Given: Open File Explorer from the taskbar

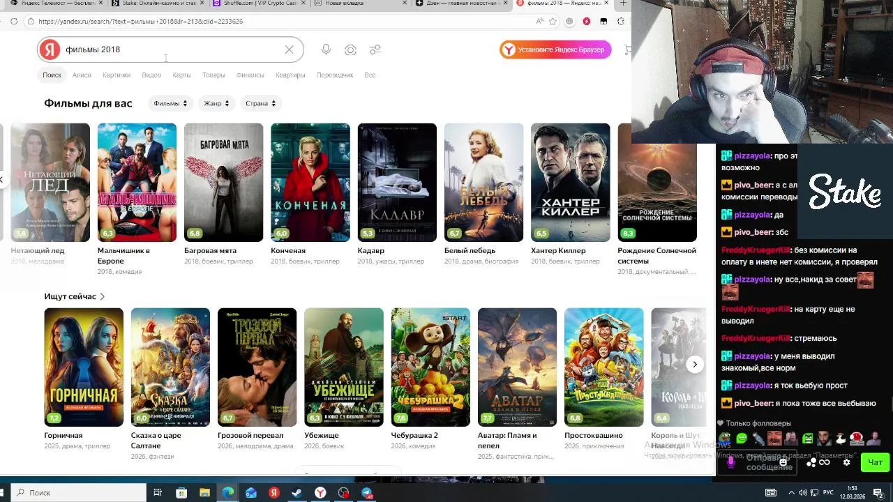Looking at the screenshot, I should tap(204, 493).
